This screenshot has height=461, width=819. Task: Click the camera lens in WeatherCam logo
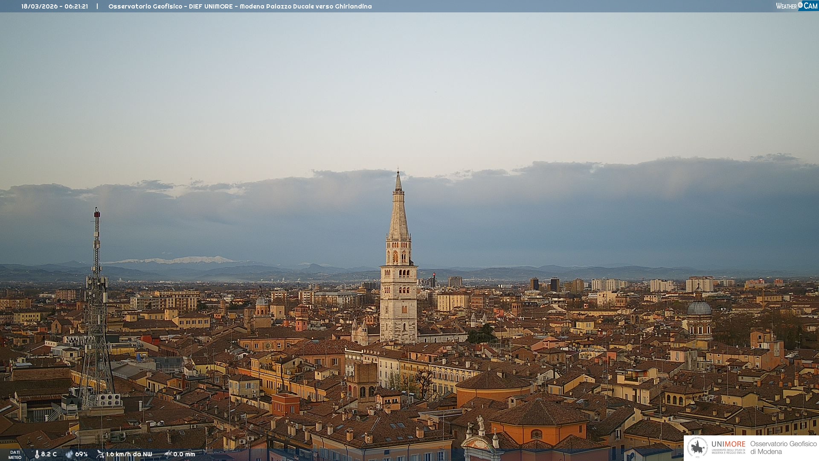(x=800, y=5)
